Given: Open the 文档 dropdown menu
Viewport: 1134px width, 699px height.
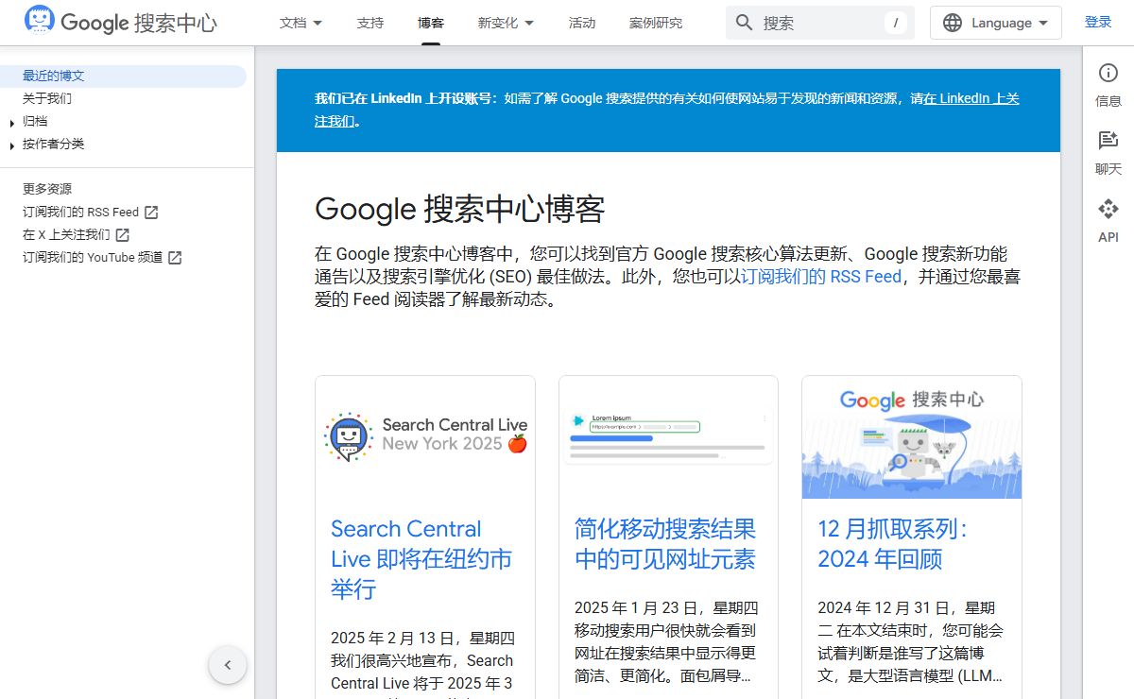Looking at the screenshot, I should [301, 23].
